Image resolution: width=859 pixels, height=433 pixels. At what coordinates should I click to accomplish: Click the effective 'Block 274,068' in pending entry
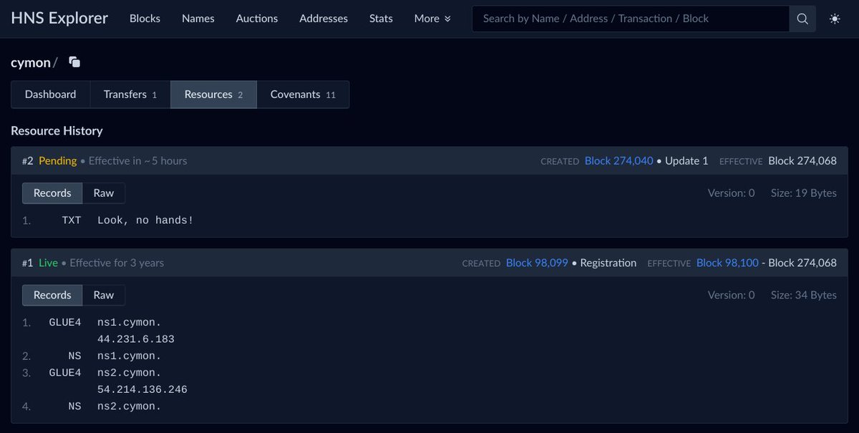coord(802,161)
